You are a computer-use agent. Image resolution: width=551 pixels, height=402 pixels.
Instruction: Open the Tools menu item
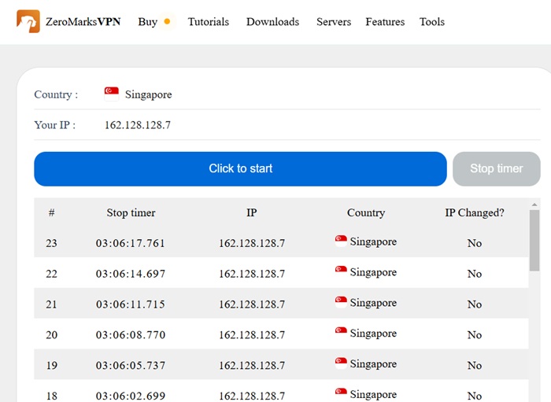tap(432, 22)
